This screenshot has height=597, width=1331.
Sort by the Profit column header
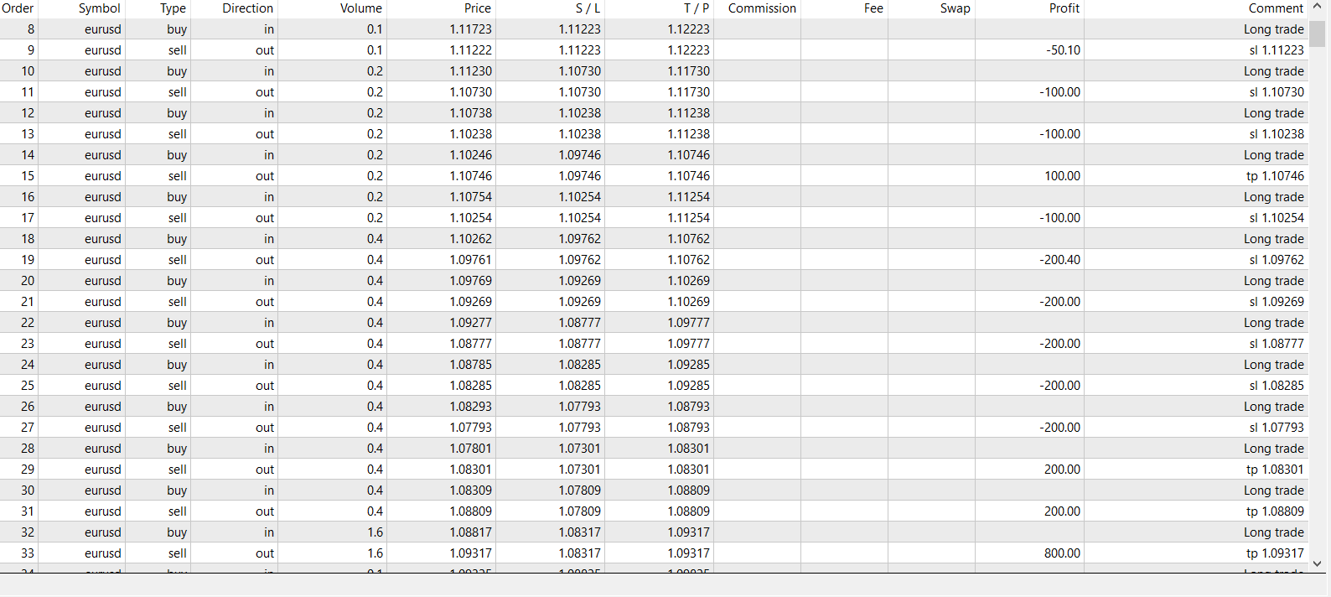(x=1064, y=8)
